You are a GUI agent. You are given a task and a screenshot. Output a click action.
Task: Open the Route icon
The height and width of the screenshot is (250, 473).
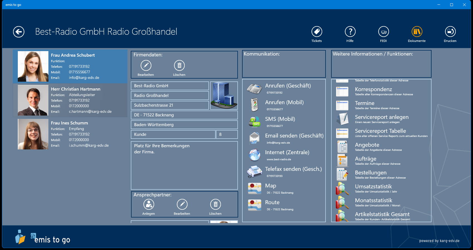coord(254,205)
